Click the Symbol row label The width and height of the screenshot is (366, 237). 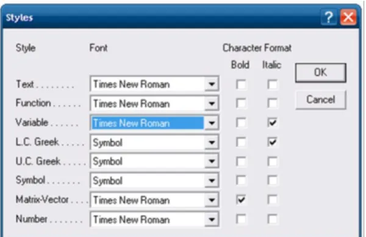point(30,180)
